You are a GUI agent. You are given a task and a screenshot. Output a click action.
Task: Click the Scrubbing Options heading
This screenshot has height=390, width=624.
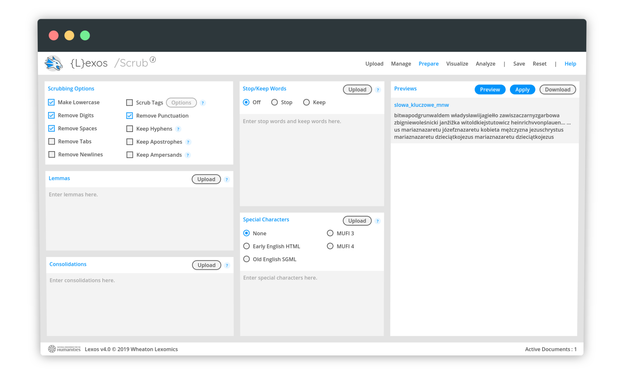coord(71,89)
